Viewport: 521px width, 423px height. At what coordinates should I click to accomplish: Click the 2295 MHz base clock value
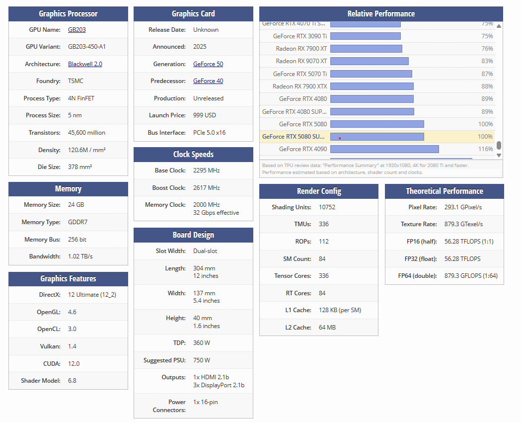[x=207, y=170]
